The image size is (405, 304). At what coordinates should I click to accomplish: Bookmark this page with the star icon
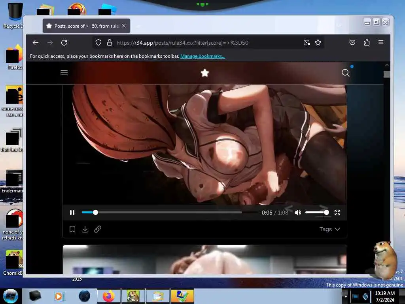point(318,43)
